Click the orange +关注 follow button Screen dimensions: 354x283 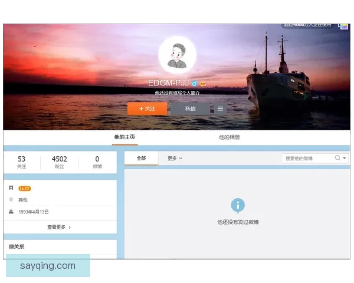point(147,108)
